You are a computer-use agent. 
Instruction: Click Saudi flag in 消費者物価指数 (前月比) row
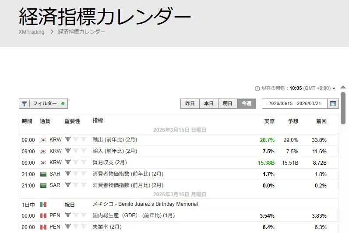tap(43, 185)
